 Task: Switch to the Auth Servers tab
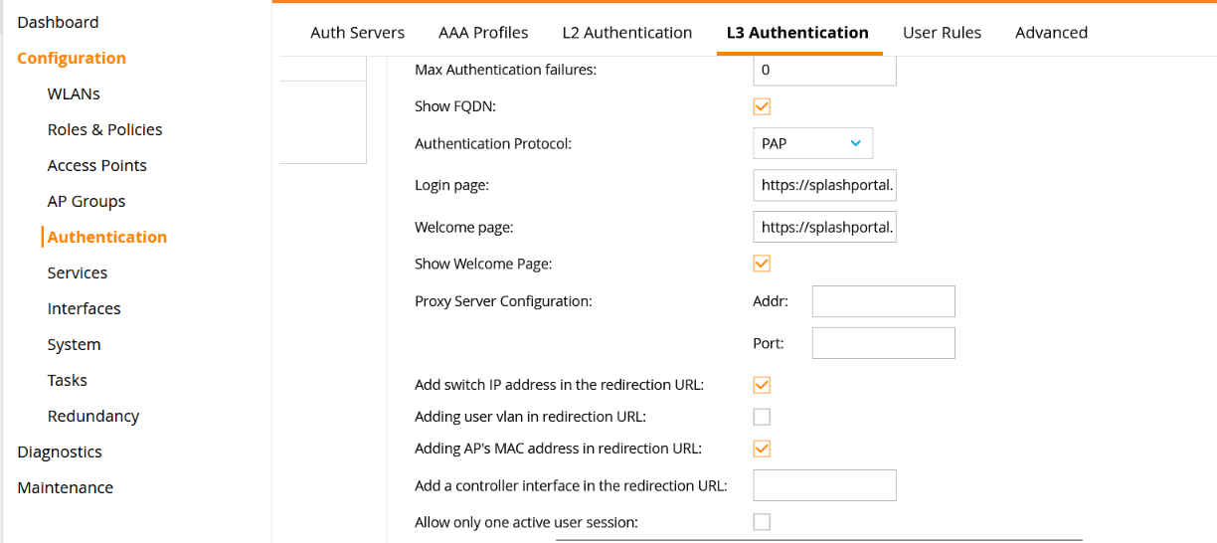click(357, 33)
